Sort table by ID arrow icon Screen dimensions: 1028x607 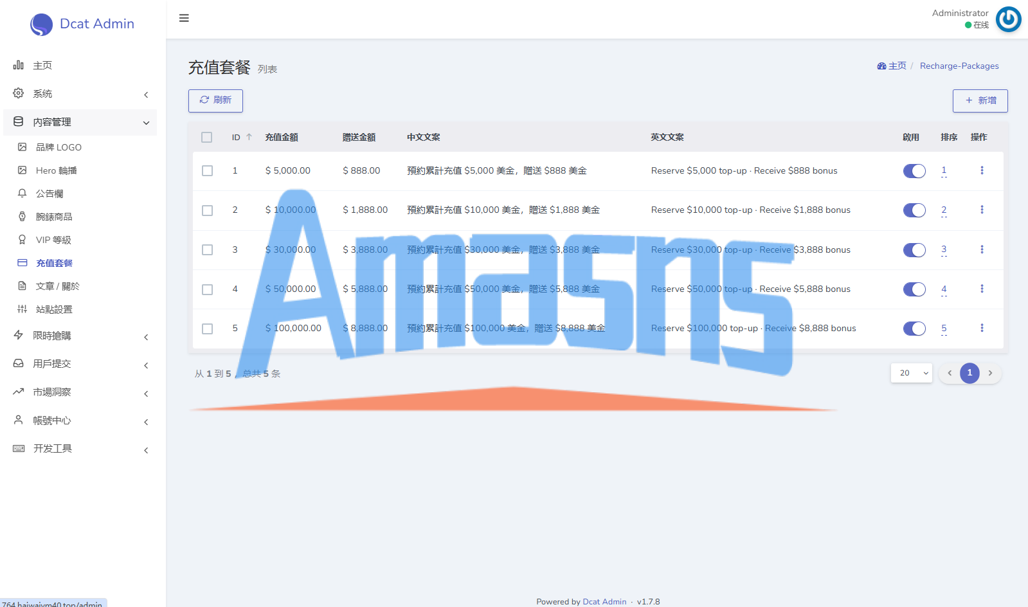pos(249,137)
